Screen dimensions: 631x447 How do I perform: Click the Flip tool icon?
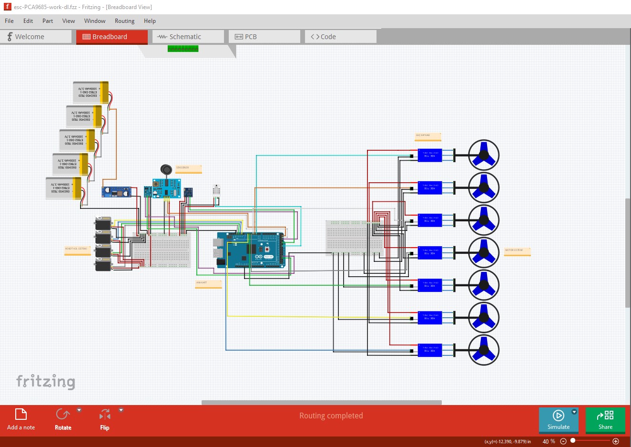point(105,414)
